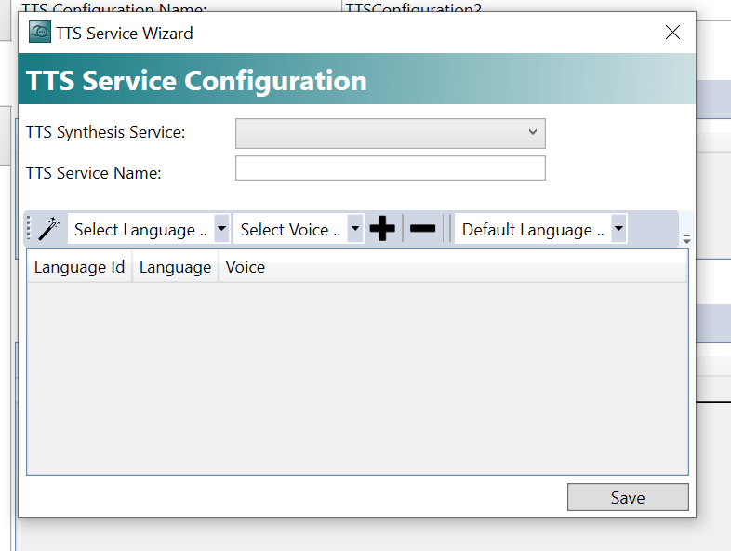Click the TTS Service Name label
The height and width of the screenshot is (551, 731).
pyautogui.click(x=93, y=173)
